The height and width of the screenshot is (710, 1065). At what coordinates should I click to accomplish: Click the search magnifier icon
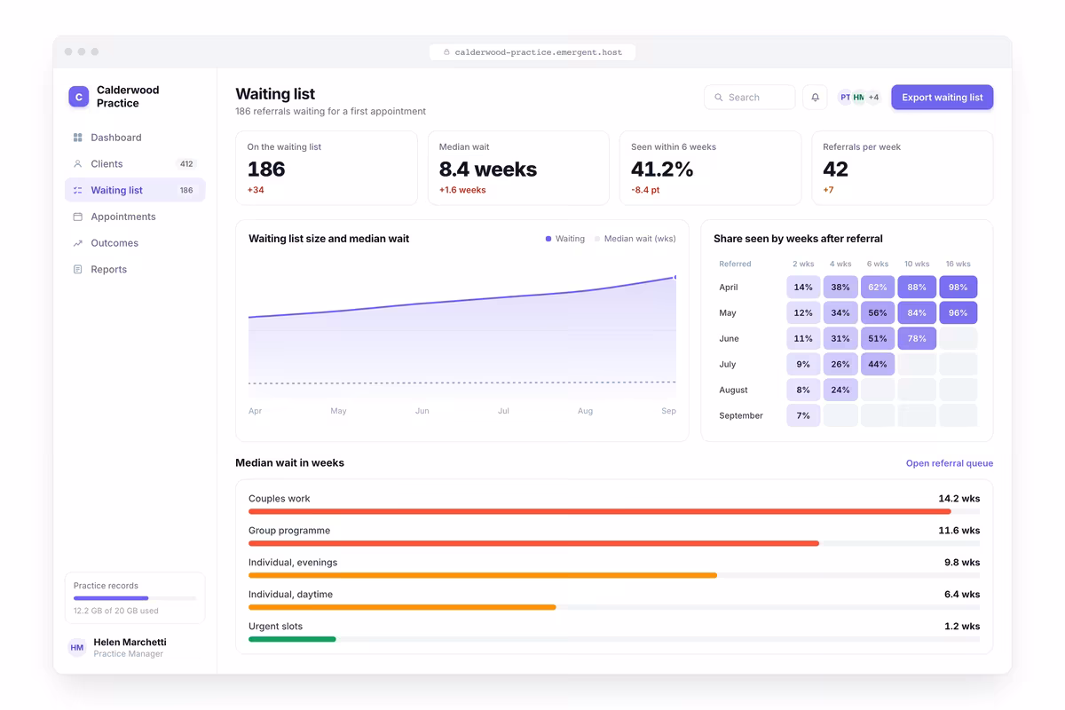coord(719,98)
